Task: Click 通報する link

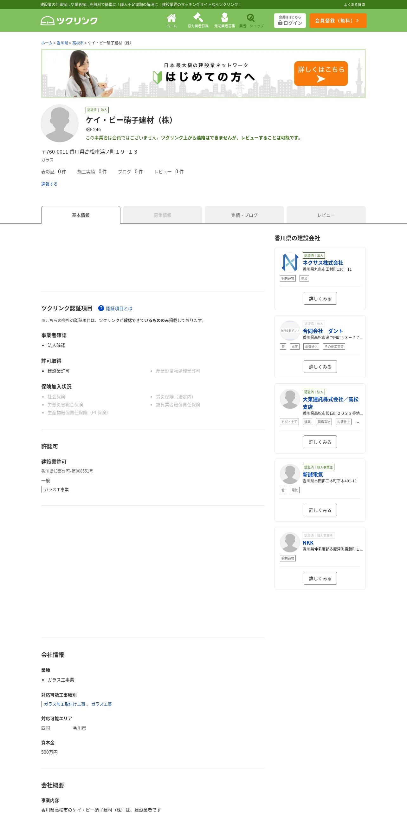Action: coord(49,184)
